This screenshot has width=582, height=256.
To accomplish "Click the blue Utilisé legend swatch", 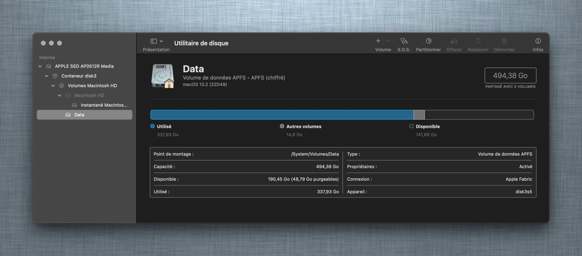I will (152, 126).
